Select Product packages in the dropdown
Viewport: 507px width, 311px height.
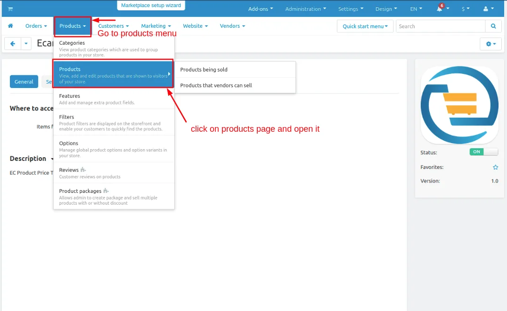click(114, 196)
